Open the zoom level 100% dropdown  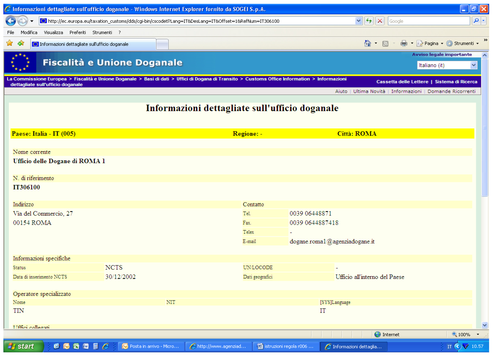click(x=478, y=335)
